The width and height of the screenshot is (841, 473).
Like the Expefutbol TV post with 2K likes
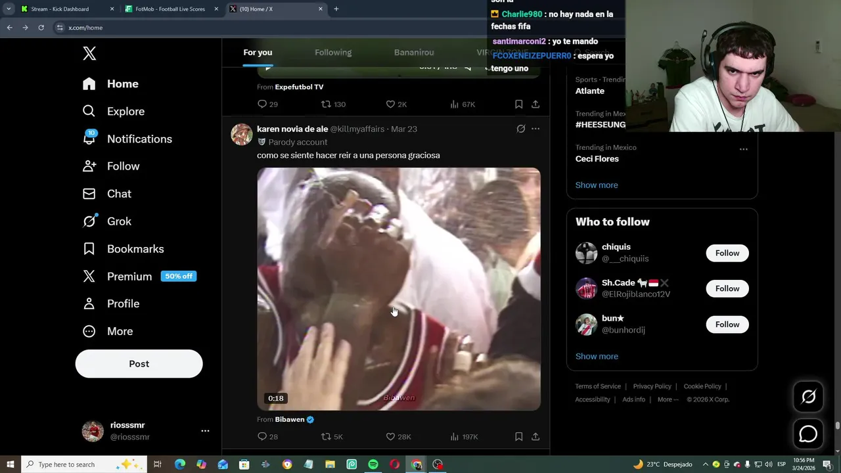396,104
